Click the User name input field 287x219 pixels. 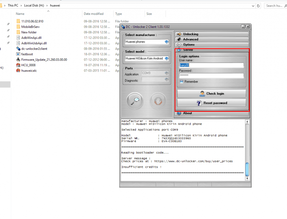click(x=212, y=65)
